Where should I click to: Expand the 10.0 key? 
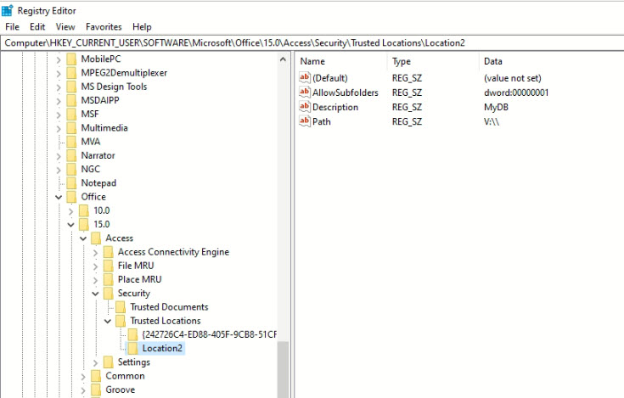(70, 210)
